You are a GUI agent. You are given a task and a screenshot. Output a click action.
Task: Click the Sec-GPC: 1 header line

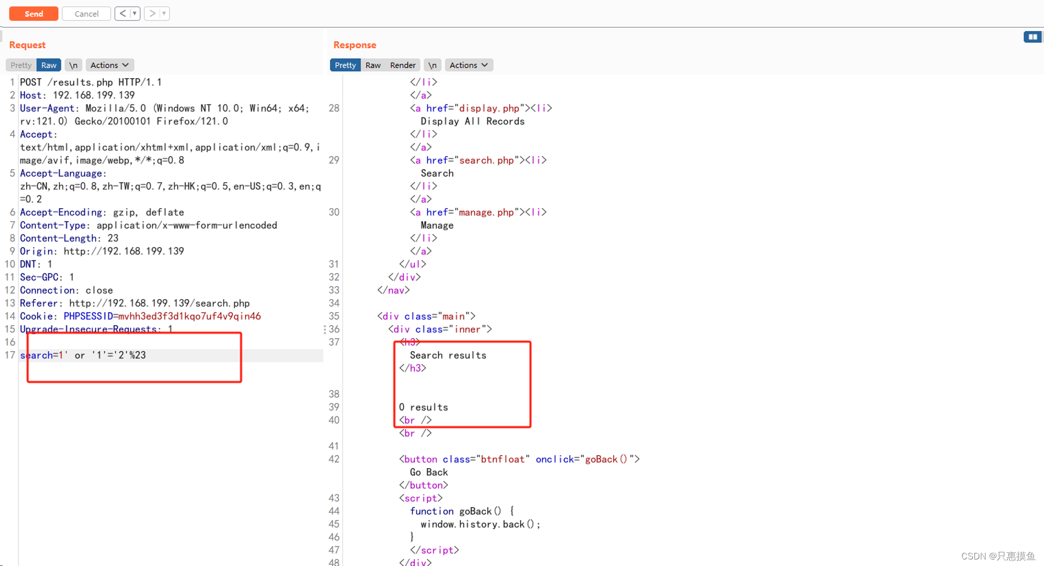tap(47, 277)
